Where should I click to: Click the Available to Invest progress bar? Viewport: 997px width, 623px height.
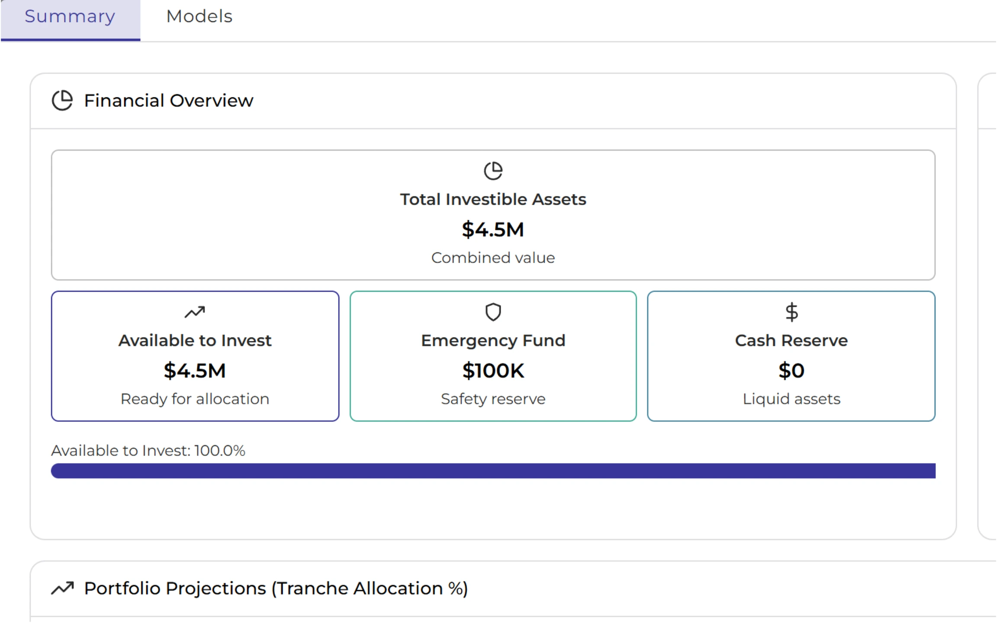[493, 471]
